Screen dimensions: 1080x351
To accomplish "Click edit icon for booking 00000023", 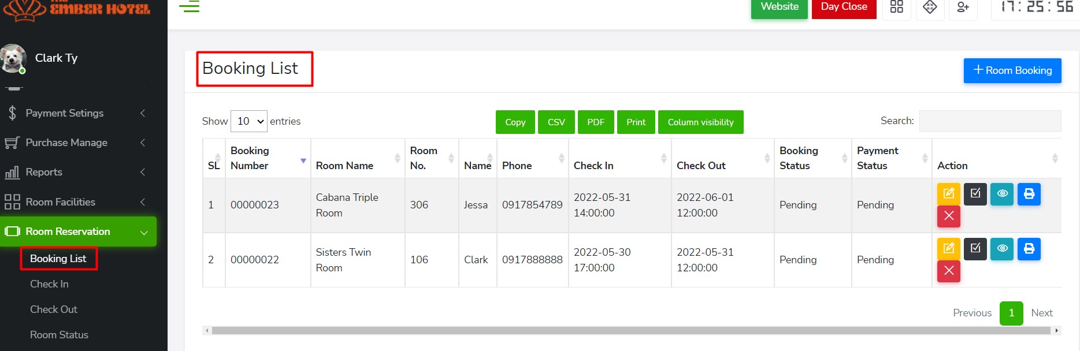I will [948, 193].
